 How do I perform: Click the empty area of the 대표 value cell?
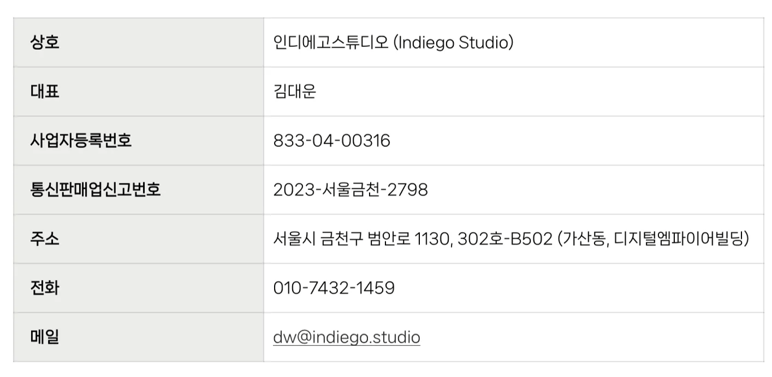[x=537, y=92]
